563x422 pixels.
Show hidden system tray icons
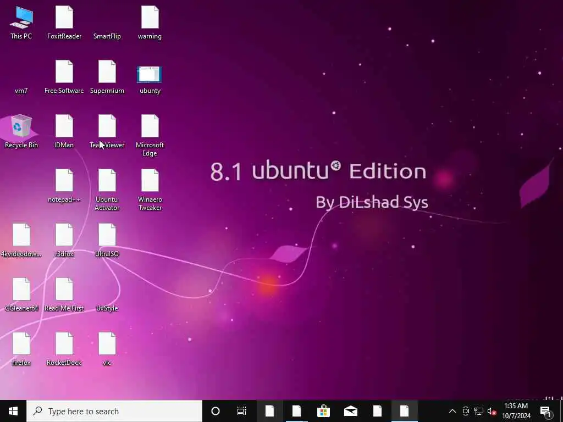click(x=452, y=411)
